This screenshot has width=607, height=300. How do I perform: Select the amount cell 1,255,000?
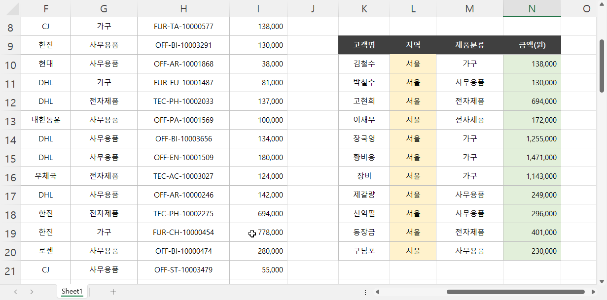pos(532,139)
